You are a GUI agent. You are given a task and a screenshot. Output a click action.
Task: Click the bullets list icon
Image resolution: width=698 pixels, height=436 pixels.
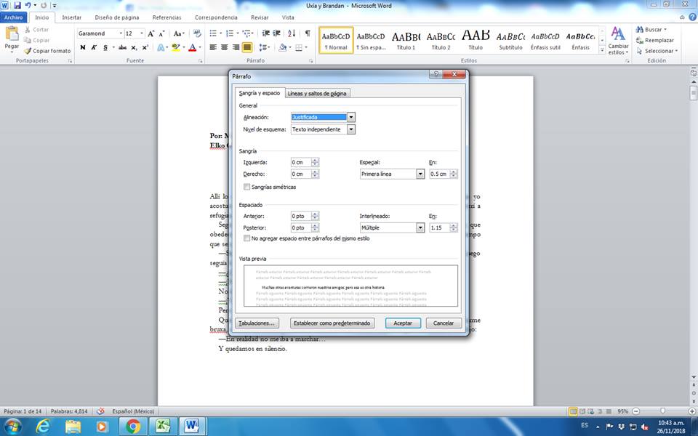[212, 33]
